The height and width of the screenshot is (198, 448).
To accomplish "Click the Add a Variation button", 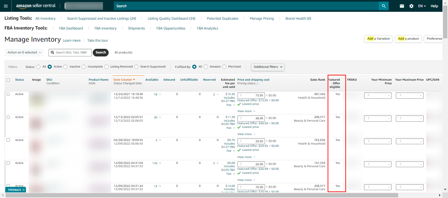I will (378, 39).
